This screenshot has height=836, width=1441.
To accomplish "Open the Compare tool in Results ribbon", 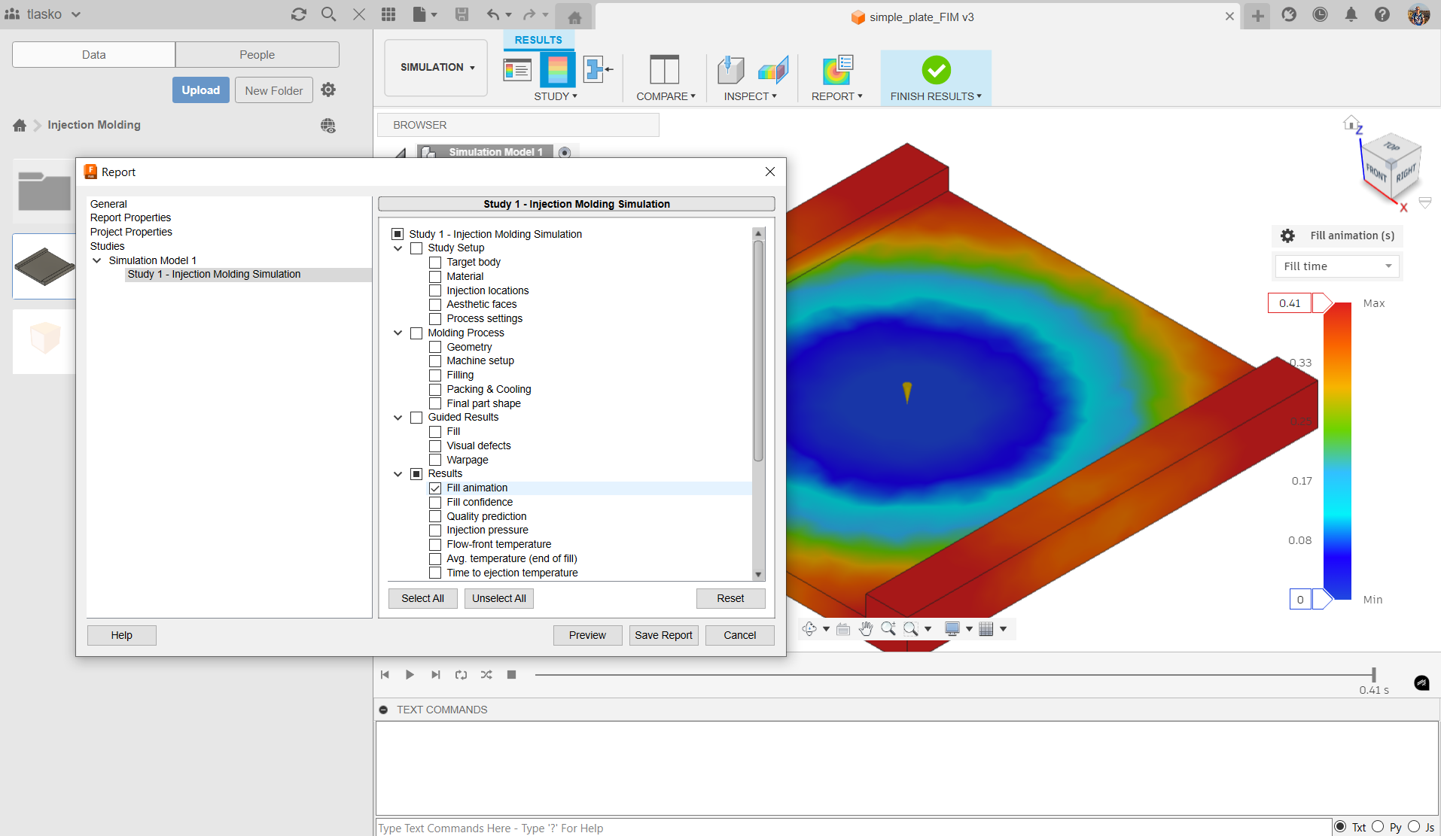I will pos(663,70).
